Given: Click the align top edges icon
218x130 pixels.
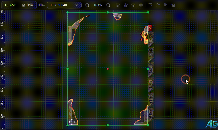Looking at the screenshot, I should pyautogui.click(x=150, y=5).
